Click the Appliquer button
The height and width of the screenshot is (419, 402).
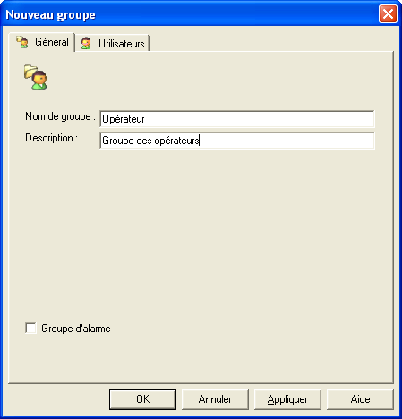pyautogui.click(x=287, y=399)
